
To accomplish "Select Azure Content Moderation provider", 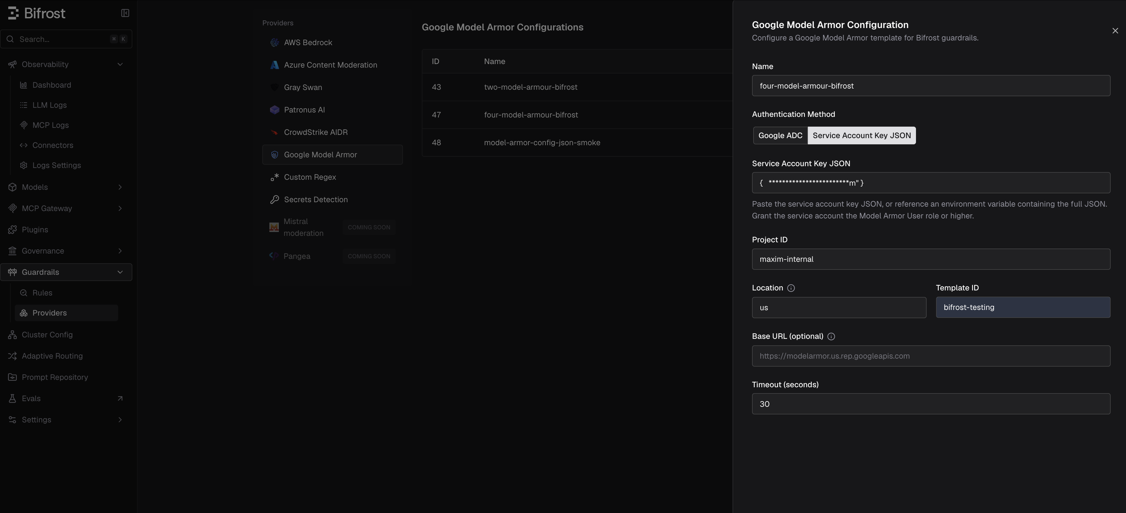I will coord(332,65).
